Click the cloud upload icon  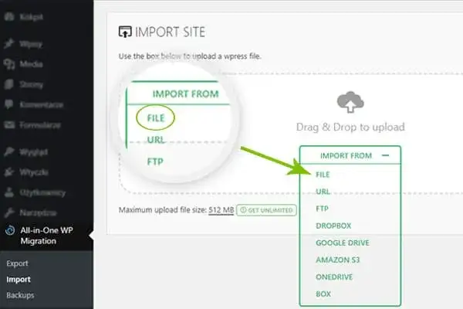(350, 102)
